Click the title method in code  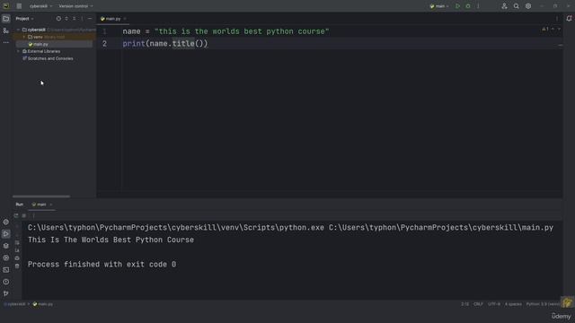[183, 44]
